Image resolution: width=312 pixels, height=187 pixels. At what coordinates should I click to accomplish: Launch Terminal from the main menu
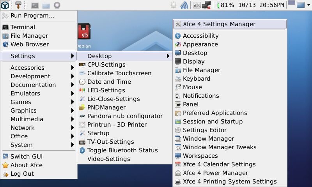coord(39,27)
